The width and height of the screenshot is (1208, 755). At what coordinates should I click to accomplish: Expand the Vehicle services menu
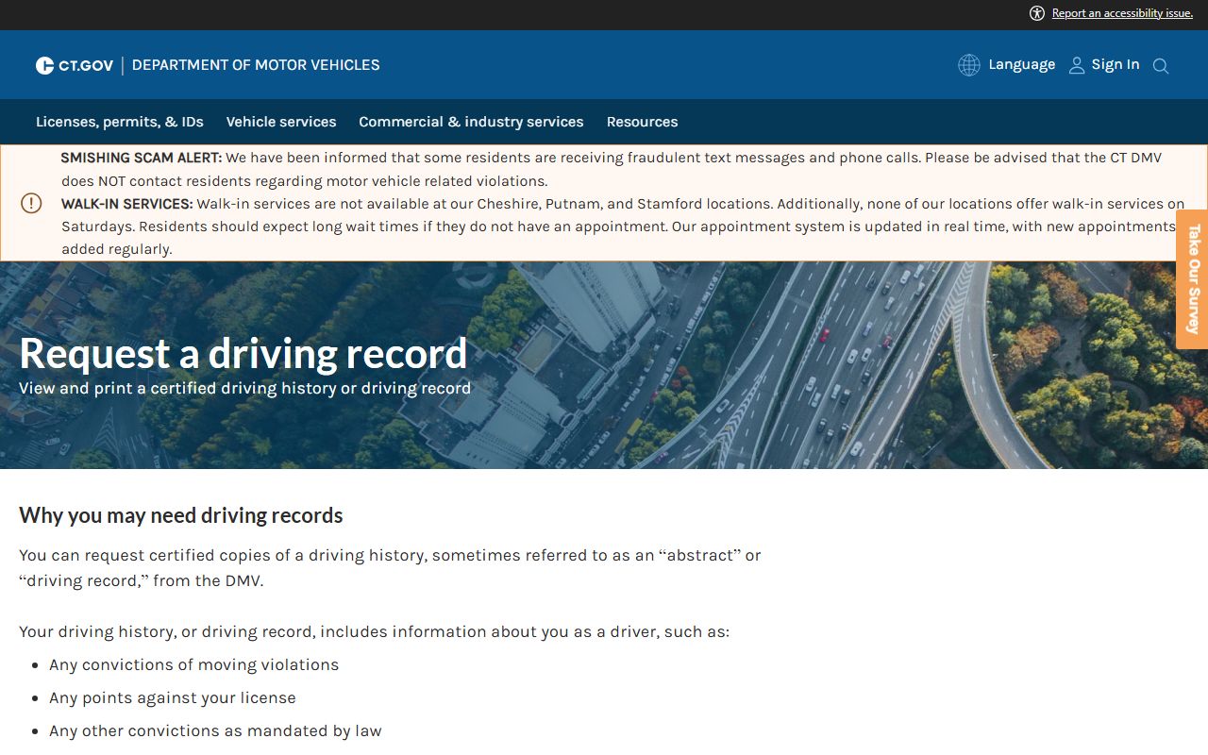coord(281,122)
